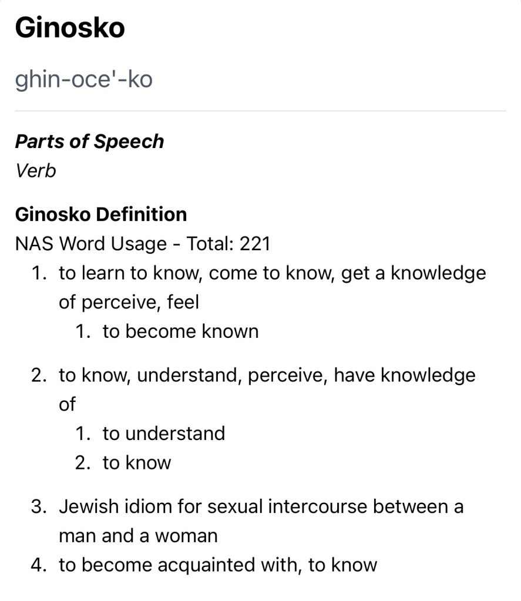Click the word "Verb"

(35, 171)
